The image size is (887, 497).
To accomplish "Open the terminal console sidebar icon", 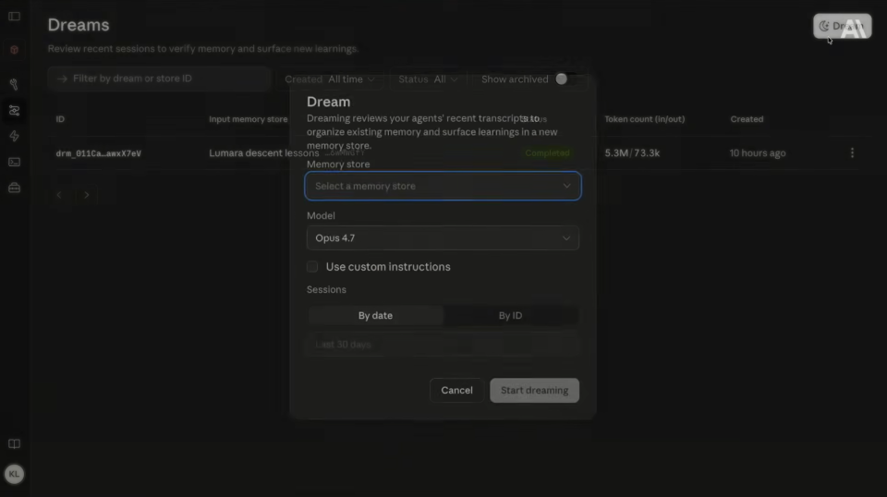I will (x=14, y=163).
